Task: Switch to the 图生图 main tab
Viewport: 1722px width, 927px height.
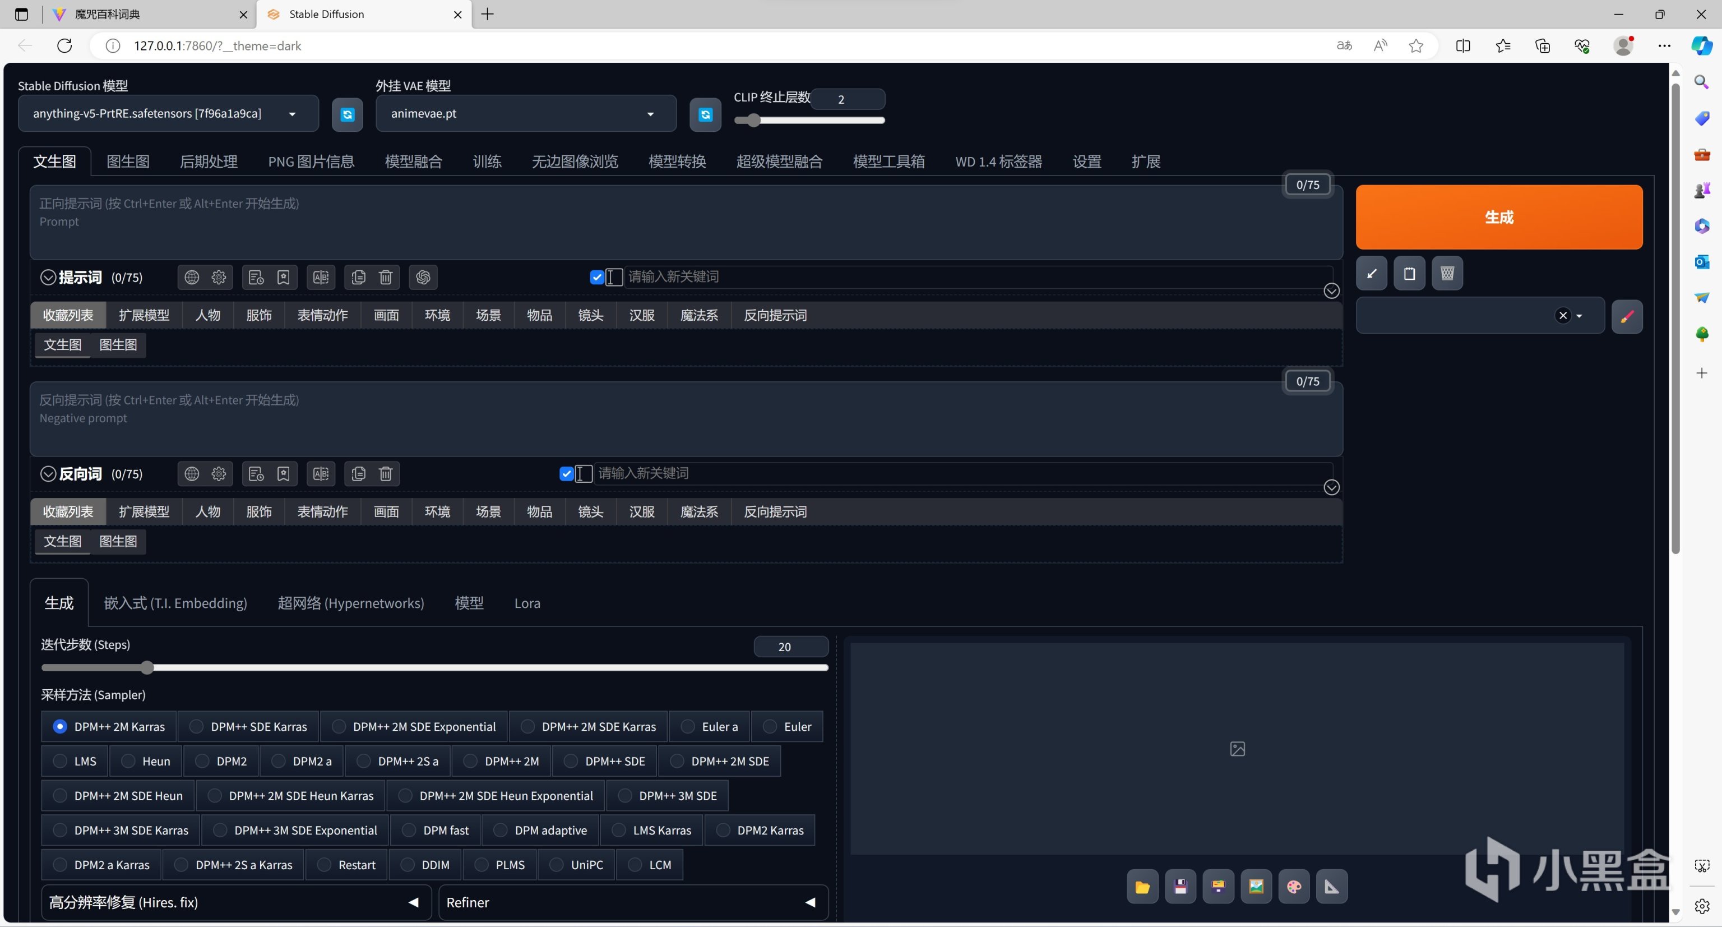Action: [128, 162]
